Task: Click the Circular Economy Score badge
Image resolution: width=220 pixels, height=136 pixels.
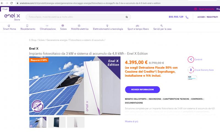Action: tap(190, 70)
